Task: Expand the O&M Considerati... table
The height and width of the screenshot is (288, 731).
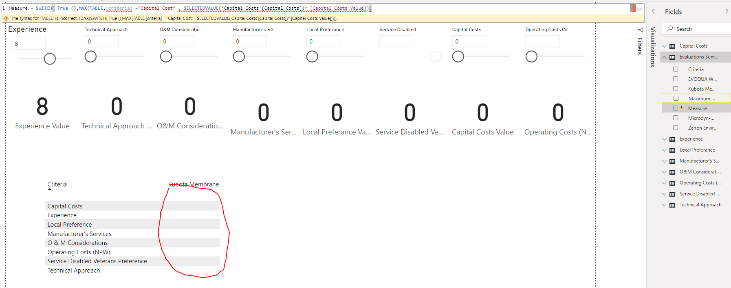Action: click(664, 172)
